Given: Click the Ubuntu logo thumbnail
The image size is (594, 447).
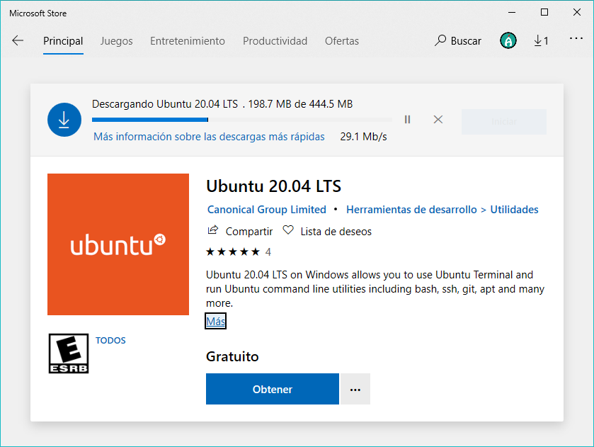Looking at the screenshot, I should pos(118,244).
